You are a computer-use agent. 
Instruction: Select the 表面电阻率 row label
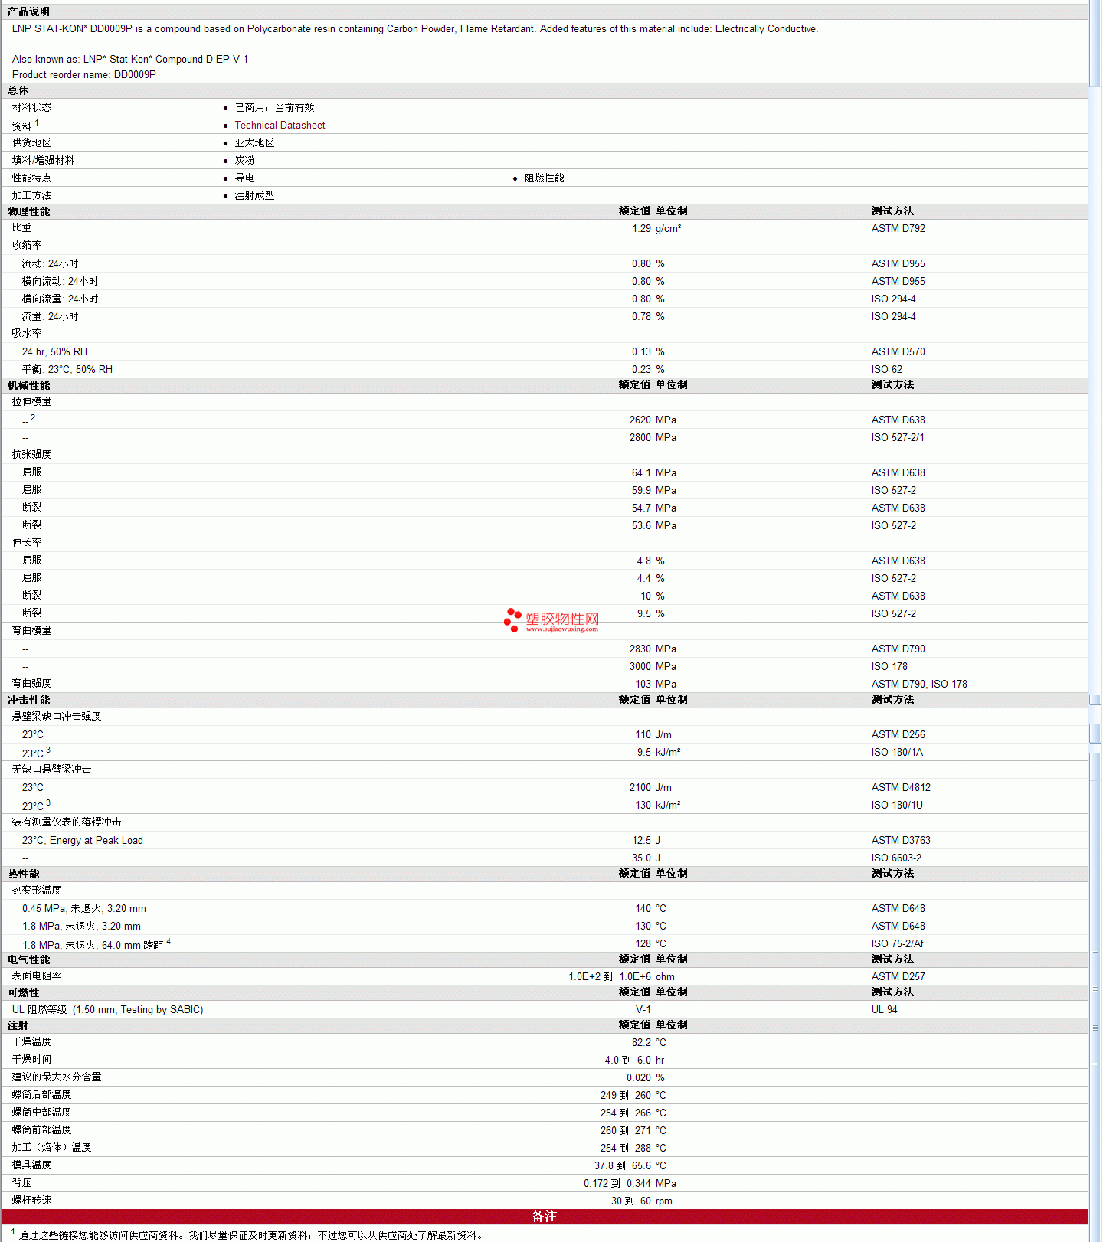tap(37, 976)
